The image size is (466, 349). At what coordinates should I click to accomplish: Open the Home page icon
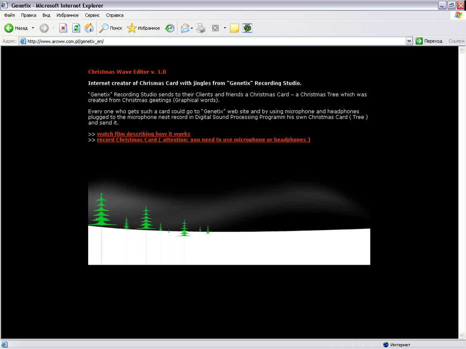pos(89,28)
